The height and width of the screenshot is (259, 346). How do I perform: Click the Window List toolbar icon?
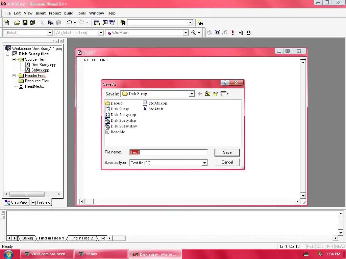[112, 23]
